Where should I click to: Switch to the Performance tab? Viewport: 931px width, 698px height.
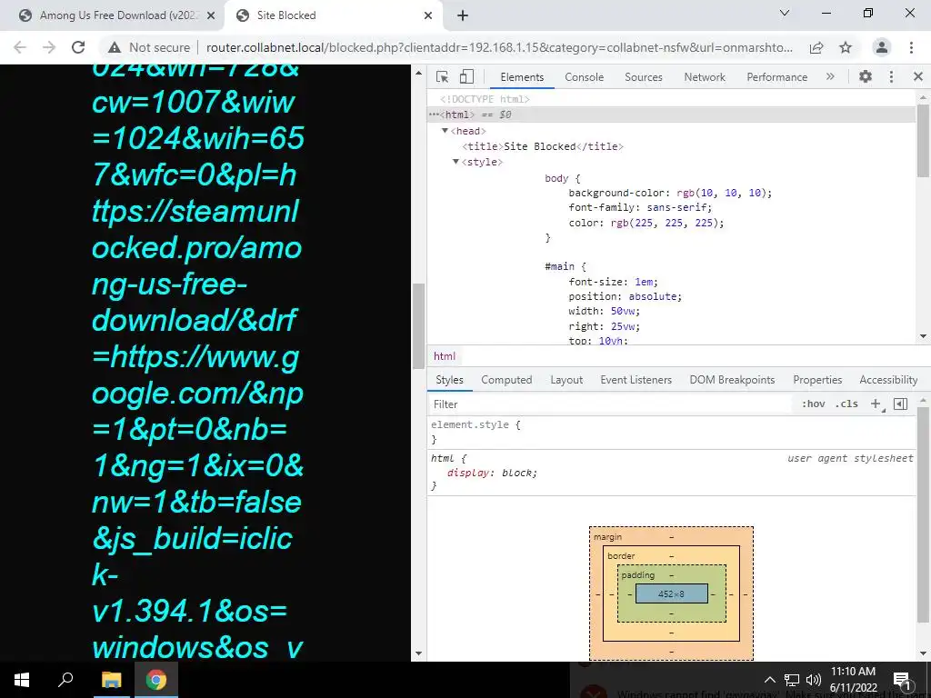point(777,77)
